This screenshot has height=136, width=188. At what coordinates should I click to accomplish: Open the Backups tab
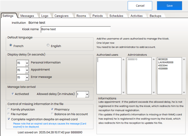155,16
